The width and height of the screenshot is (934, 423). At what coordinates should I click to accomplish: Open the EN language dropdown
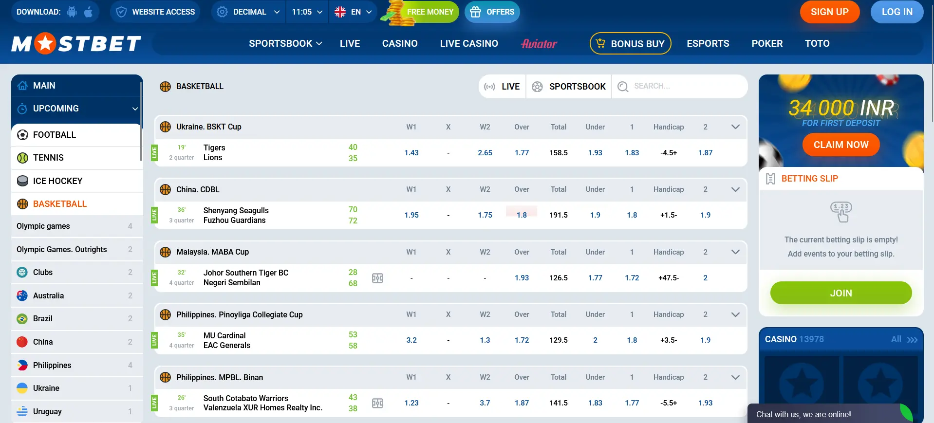point(354,12)
